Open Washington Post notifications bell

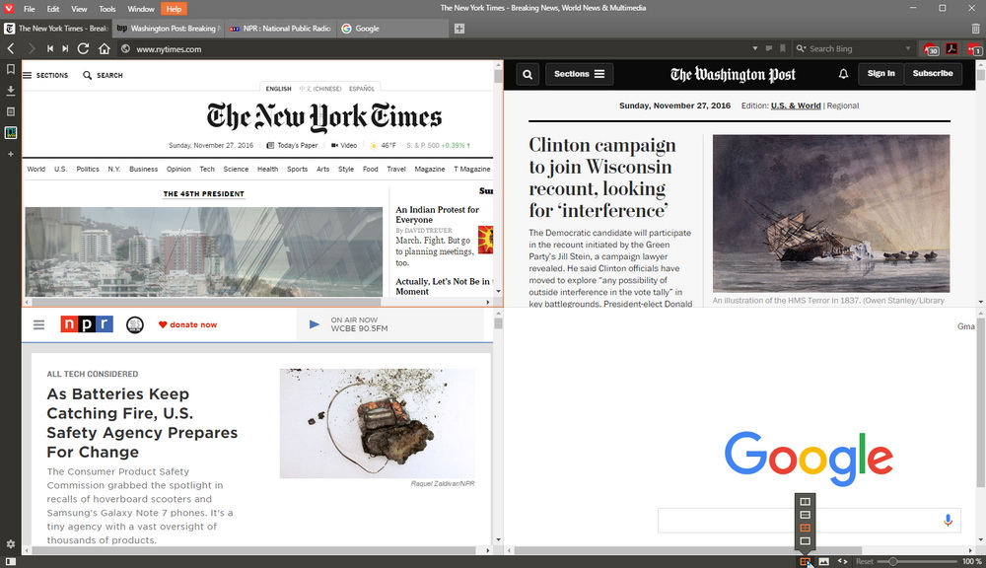843,74
